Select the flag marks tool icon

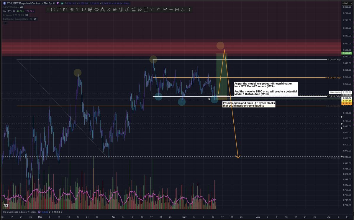tap(65, 9)
